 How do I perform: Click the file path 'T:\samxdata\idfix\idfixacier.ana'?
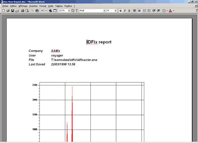click(74, 60)
